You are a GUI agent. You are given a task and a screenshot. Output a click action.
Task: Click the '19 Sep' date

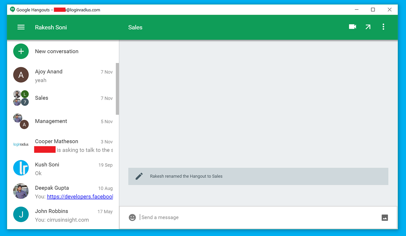[x=106, y=165]
